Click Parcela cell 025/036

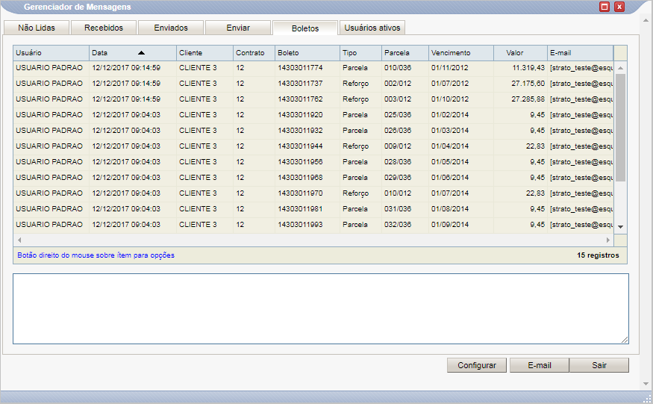click(x=398, y=115)
